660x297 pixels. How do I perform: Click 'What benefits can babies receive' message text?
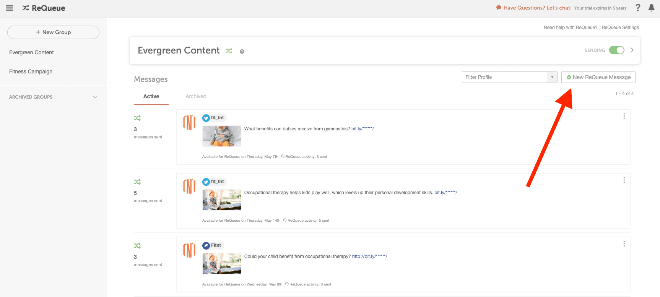click(297, 129)
